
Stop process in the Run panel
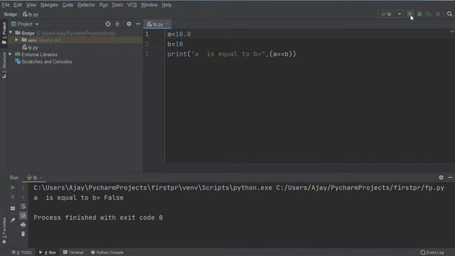13,197
